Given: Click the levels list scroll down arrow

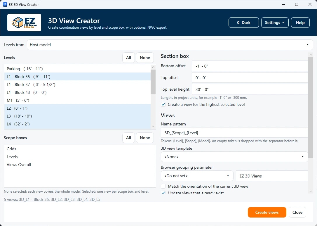Looking at the screenshot, I should tap(153, 127).
